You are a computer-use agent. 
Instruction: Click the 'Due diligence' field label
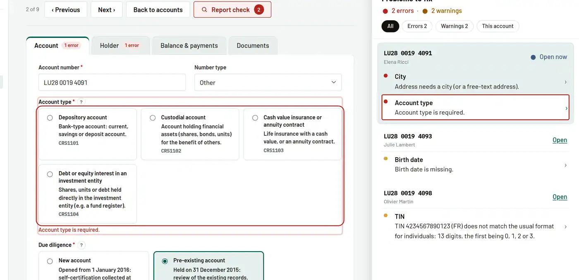pos(55,245)
